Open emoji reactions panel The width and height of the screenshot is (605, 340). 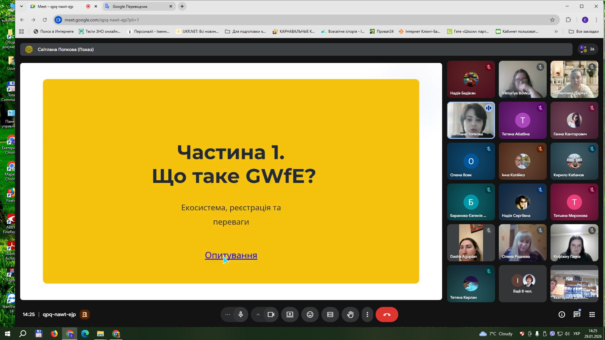(x=310, y=314)
